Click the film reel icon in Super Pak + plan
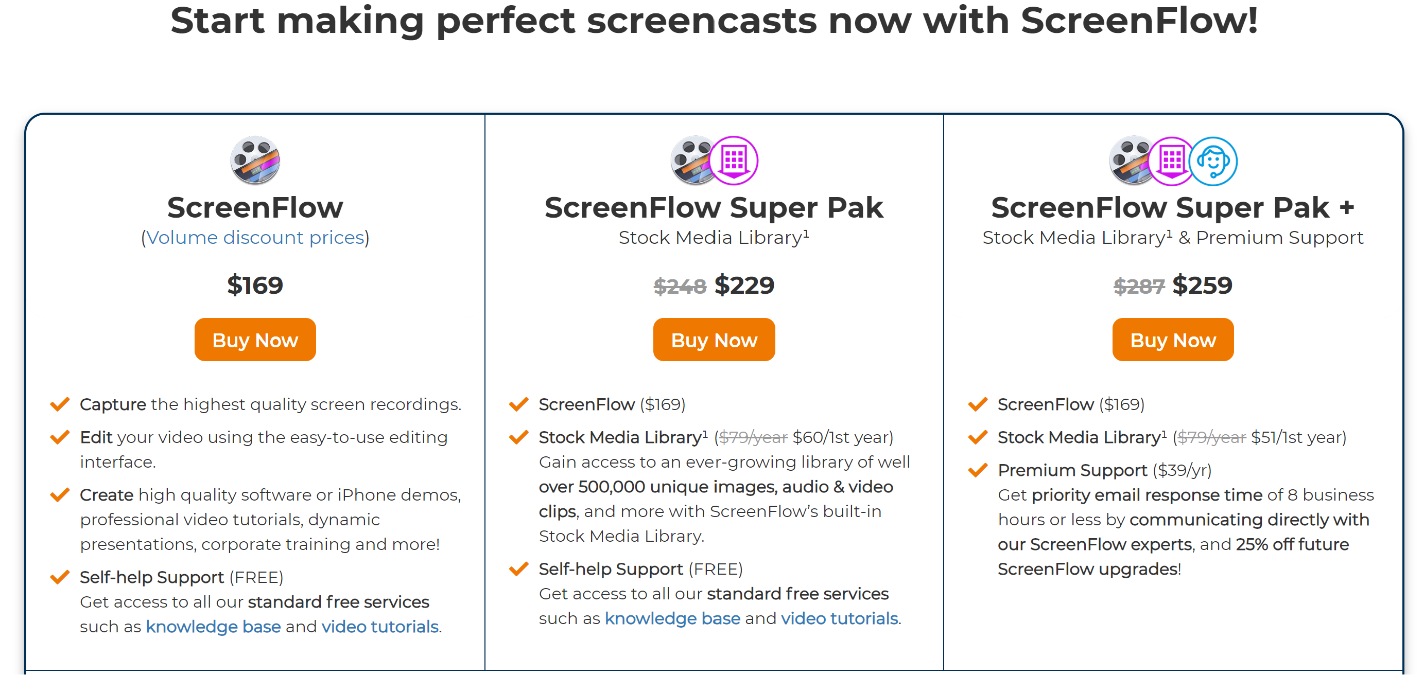Viewport: 1424px width, 675px height. (1131, 160)
